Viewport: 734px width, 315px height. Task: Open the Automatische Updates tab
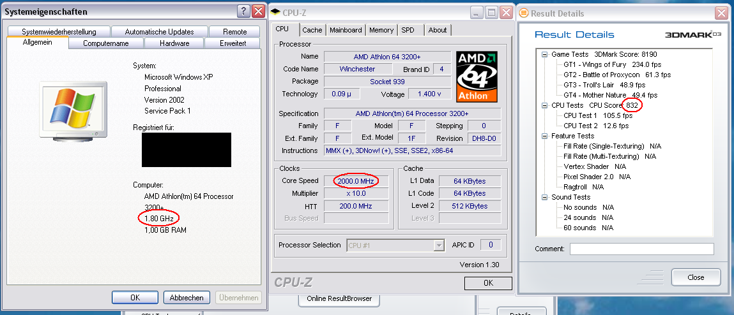coord(159,32)
